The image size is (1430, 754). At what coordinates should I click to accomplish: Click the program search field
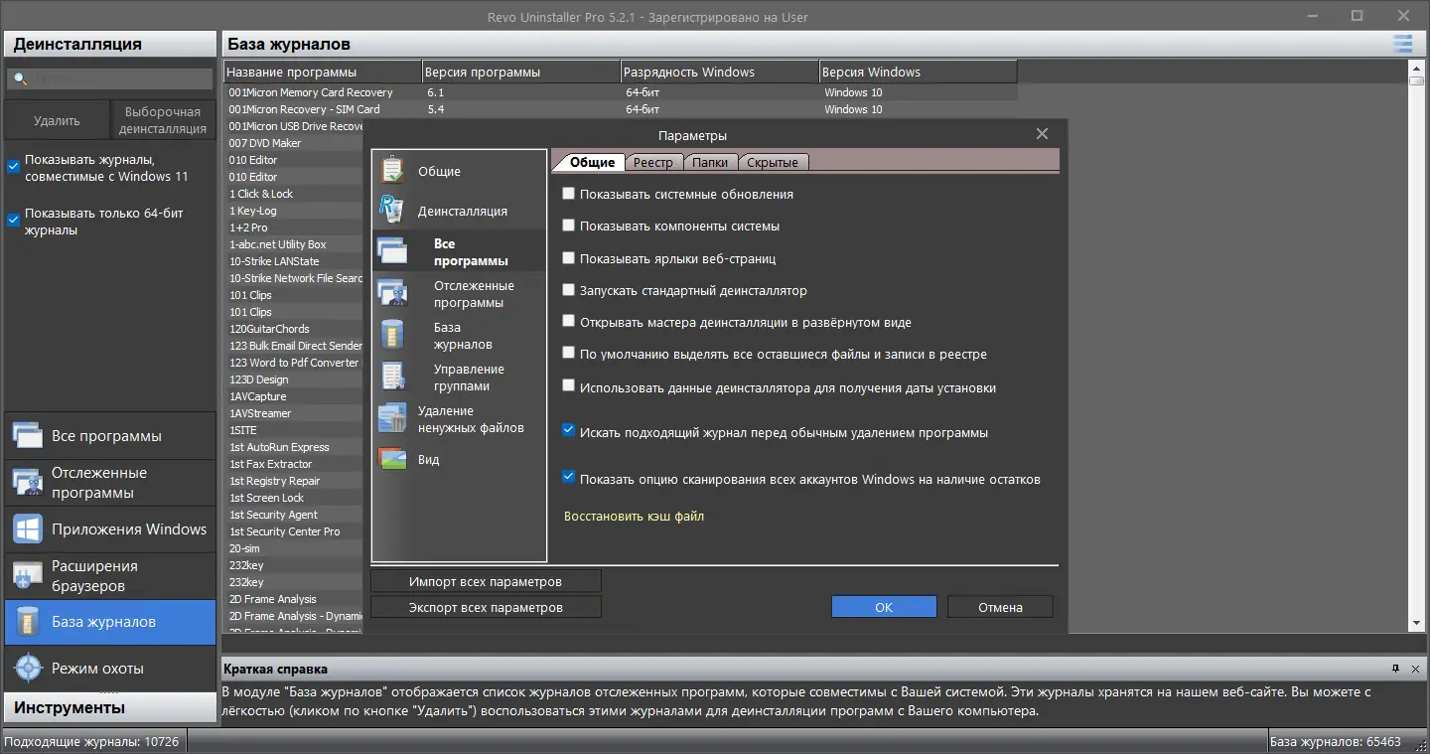pyautogui.click(x=109, y=77)
